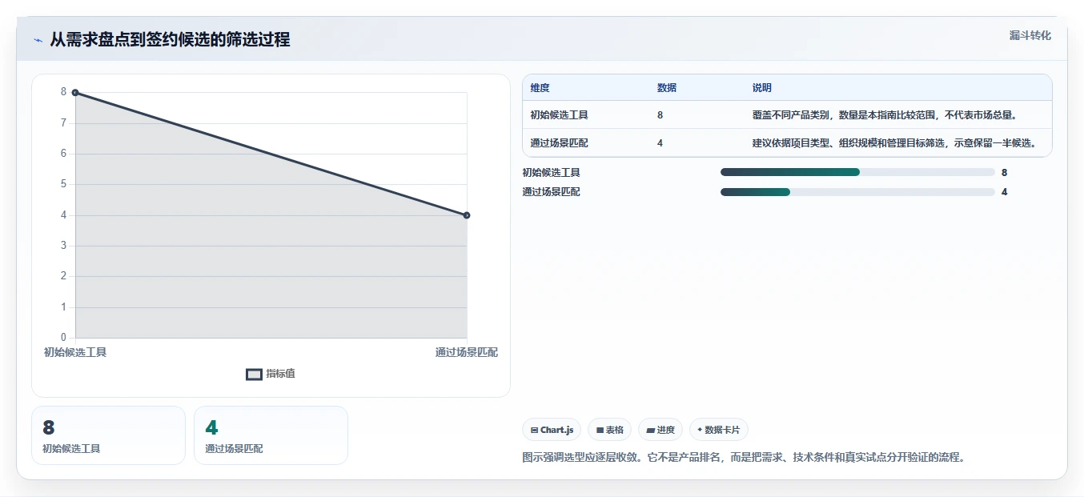This screenshot has width=1084, height=497.
Task: Click the 表格 tag
Action: [x=609, y=430]
